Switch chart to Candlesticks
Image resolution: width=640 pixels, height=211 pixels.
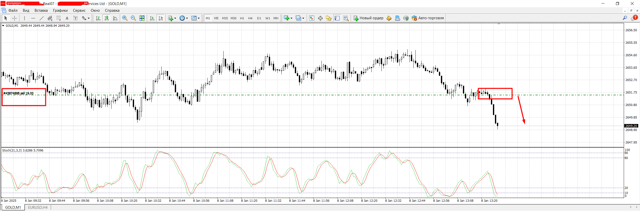(x=107, y=18)
